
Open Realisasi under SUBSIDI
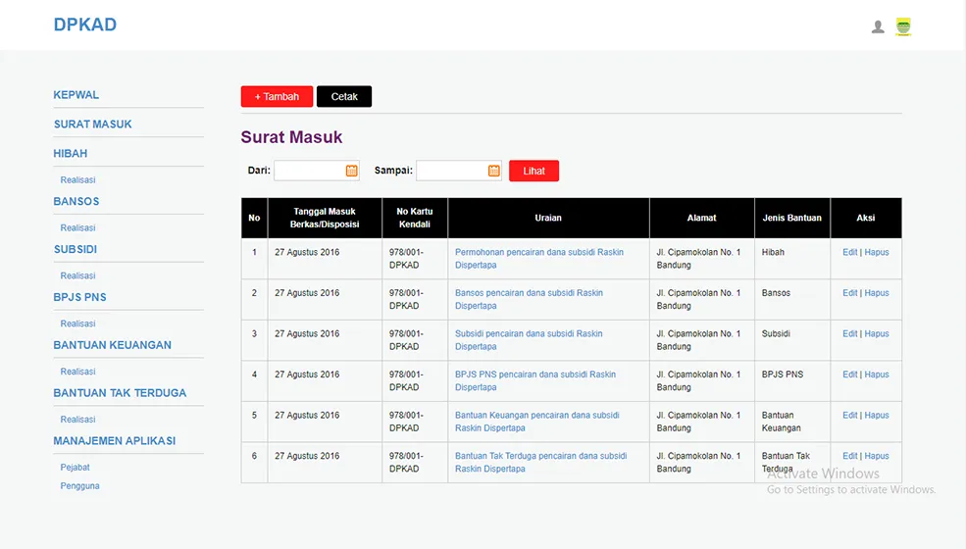(x=77, y=275)
